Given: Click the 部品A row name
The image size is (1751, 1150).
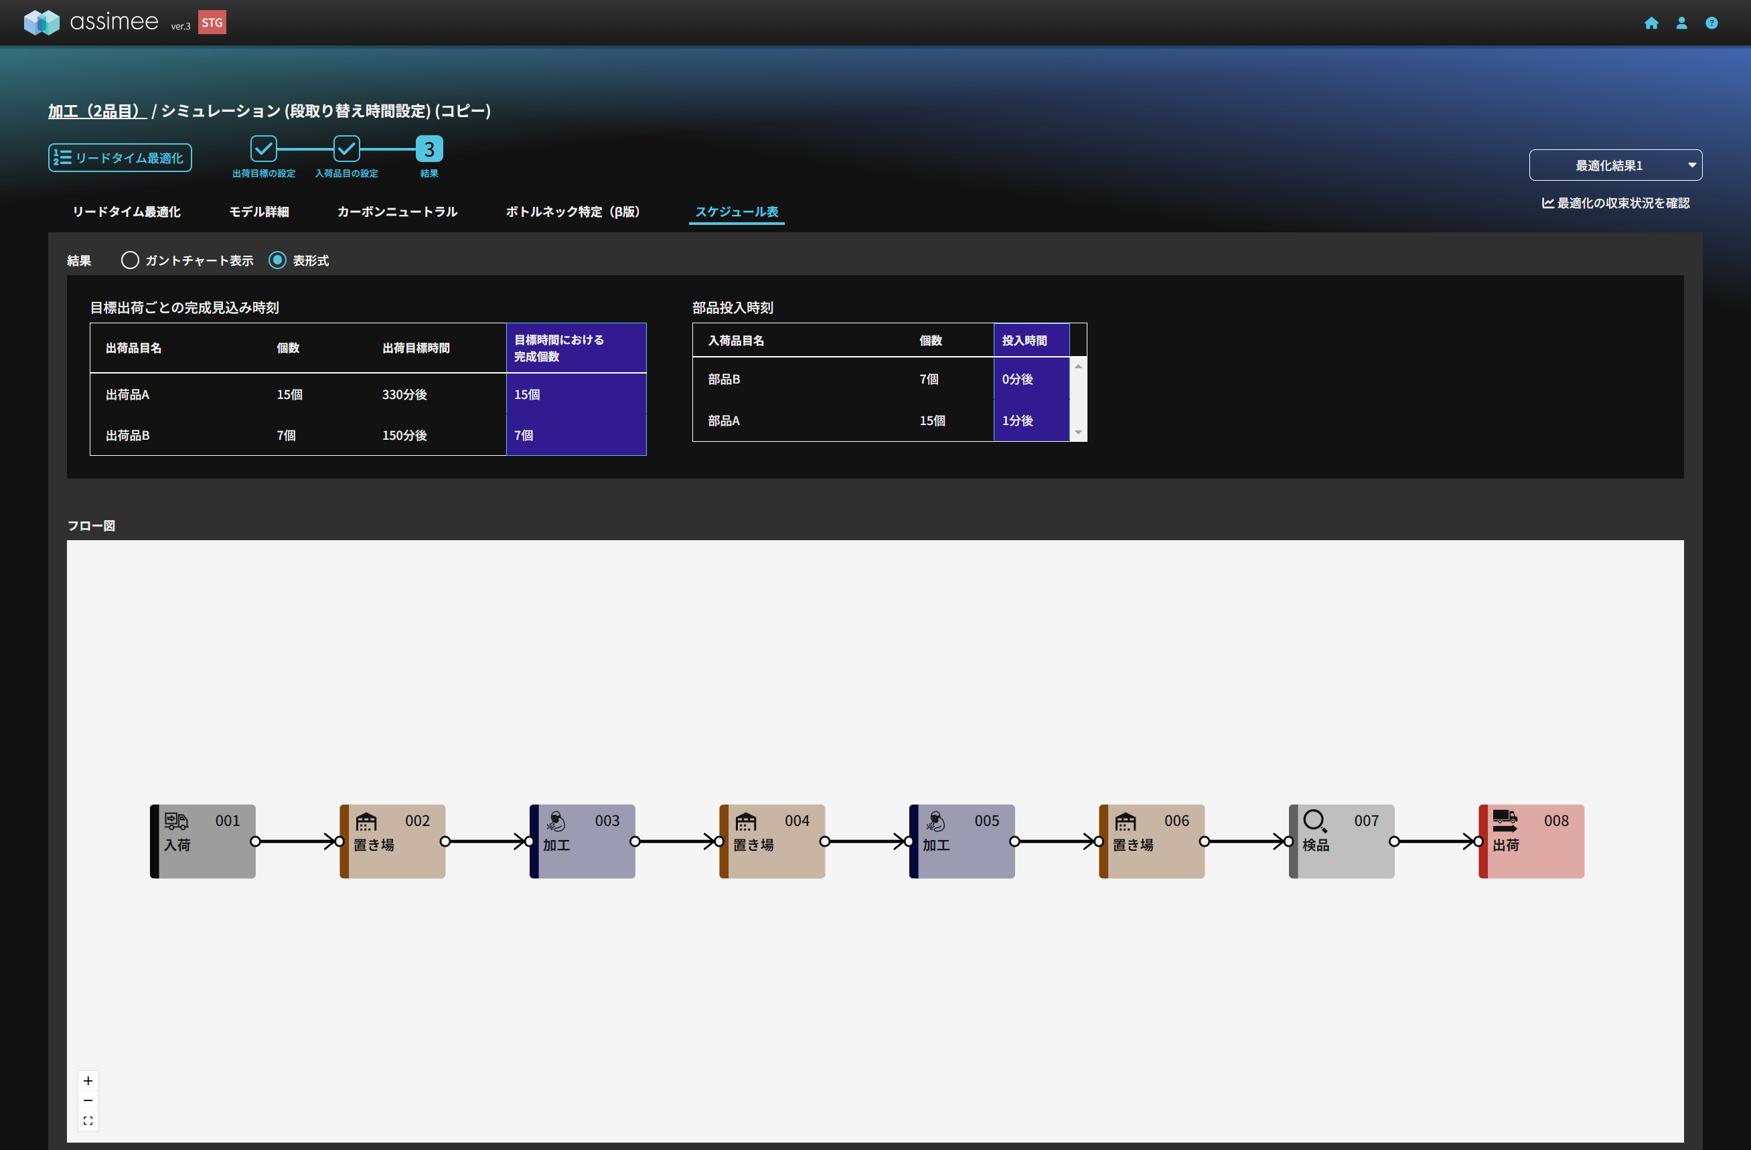Looking at the screenshot, I should point(724,420).
